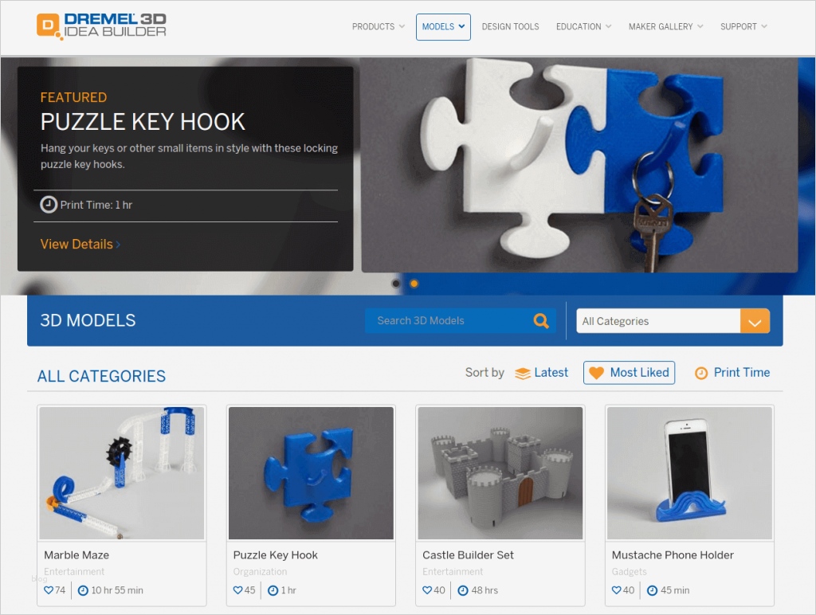The width and height of the screenshot is (816, 615).
Task: Click the clock icon on Castle Builder Set
Action: (x=463, y=590)
